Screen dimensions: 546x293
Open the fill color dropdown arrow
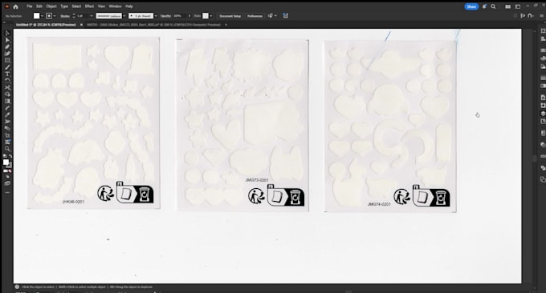pyautogui.click(x=42, y=16)
